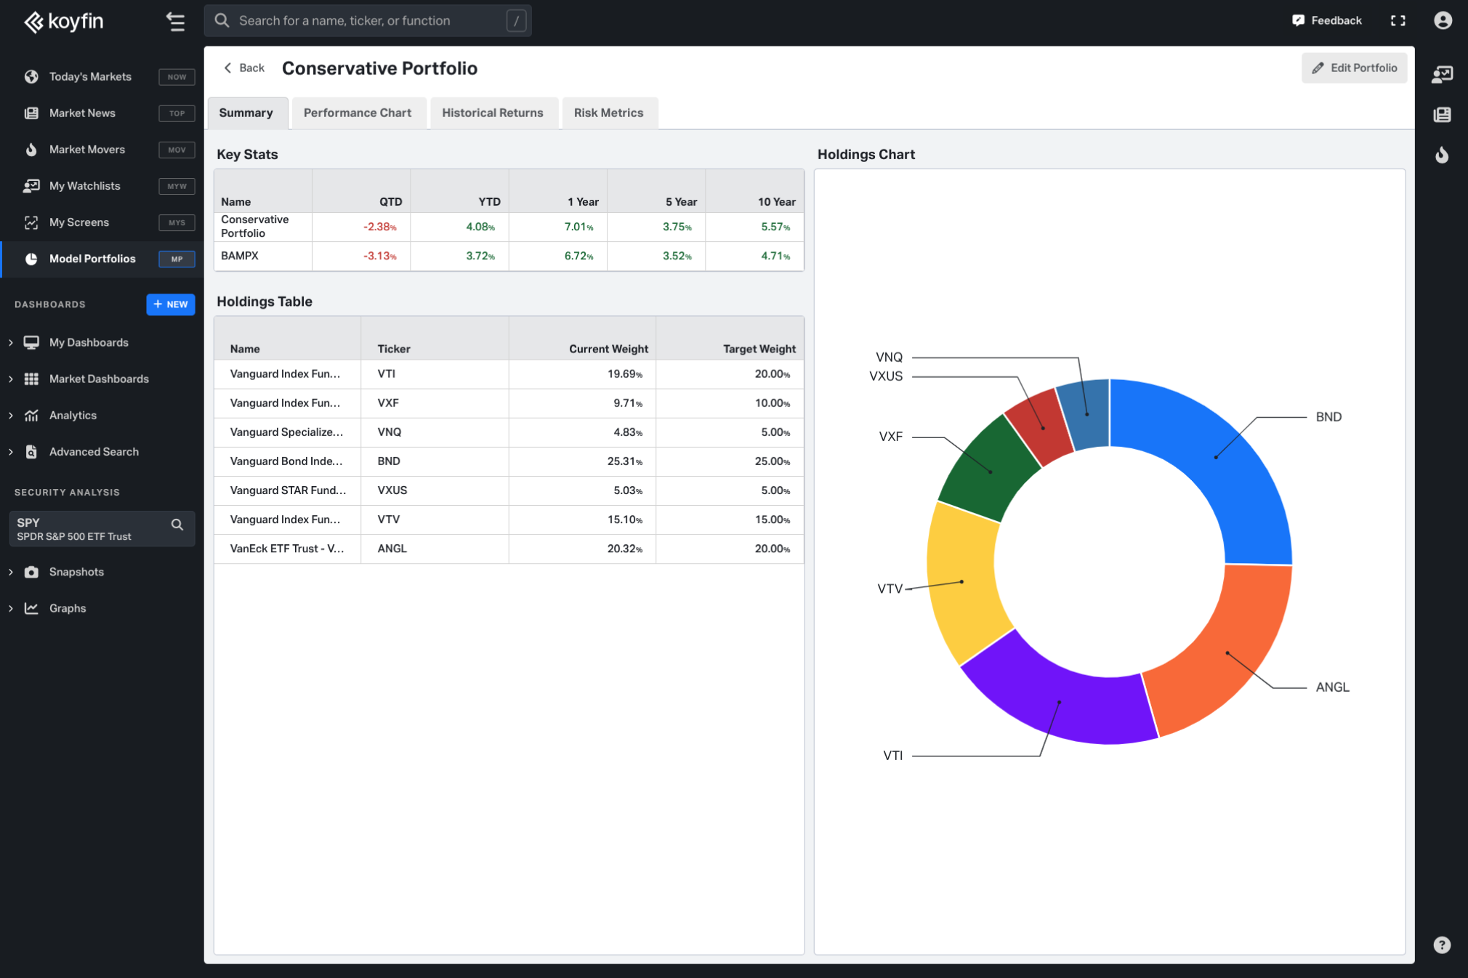This screenshot has height=978, width=1468.
Task: Click the search name or ticker field
Action: tap(368, 20)
